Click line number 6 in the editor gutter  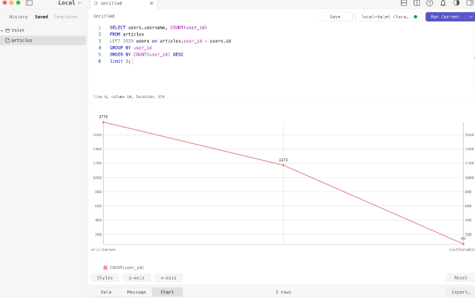pyautogui.click(x=99, y=61)
